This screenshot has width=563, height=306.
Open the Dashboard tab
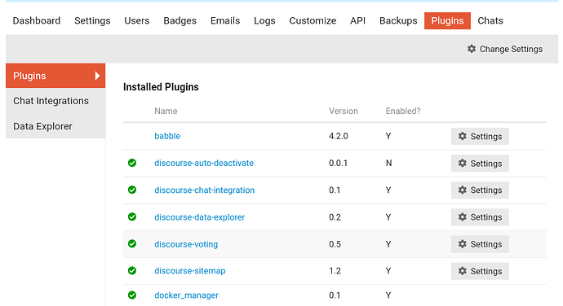[x=37, y=21]
